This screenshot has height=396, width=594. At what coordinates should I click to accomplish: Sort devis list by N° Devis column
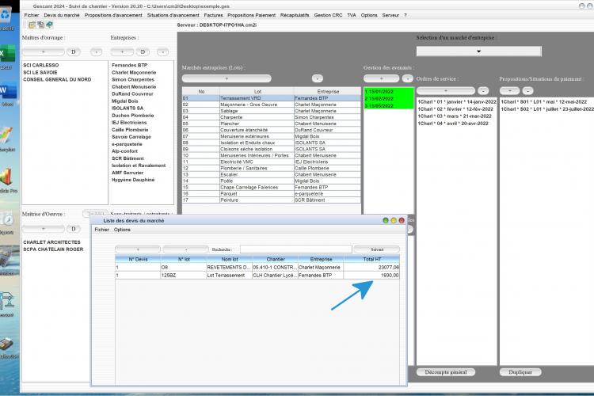139,259
